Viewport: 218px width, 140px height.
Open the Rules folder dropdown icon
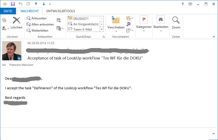click(129, 18)
